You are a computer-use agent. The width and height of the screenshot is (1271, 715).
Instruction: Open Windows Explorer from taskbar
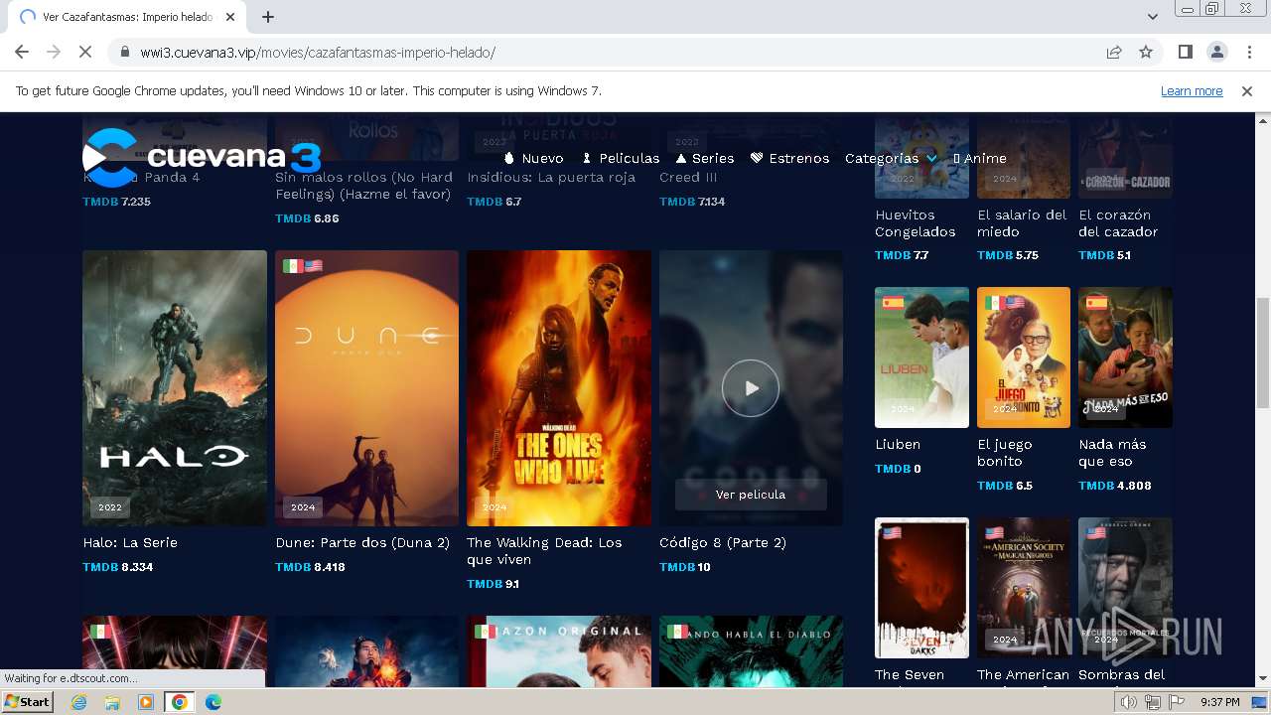point(112,702)
